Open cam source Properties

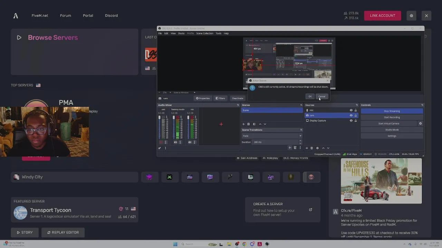[x=203, y=98]
